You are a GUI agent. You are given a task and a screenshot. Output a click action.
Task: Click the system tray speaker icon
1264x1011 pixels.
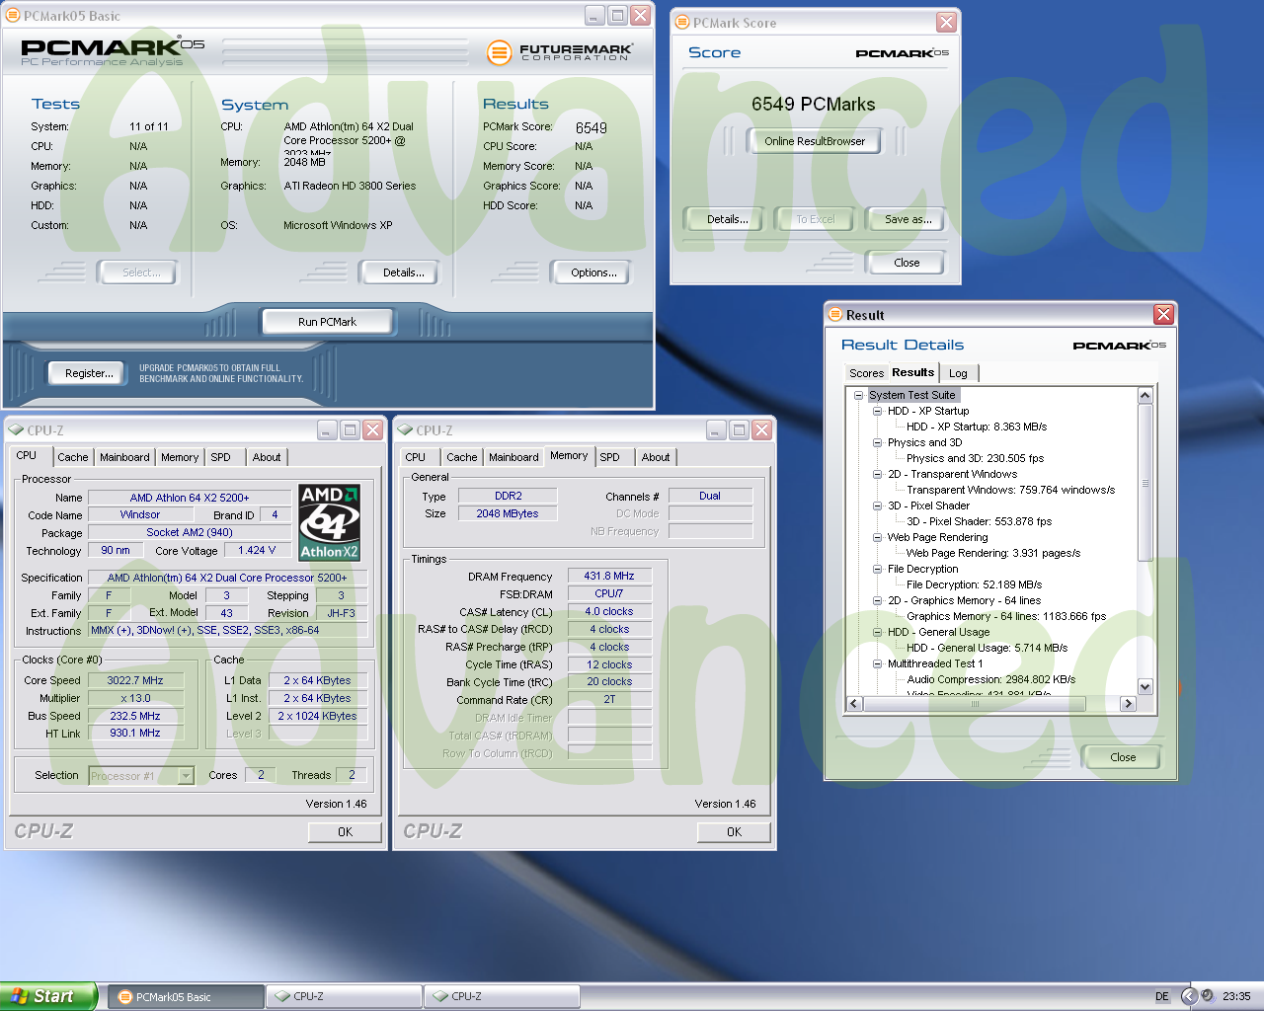(x=1207, y=996)
